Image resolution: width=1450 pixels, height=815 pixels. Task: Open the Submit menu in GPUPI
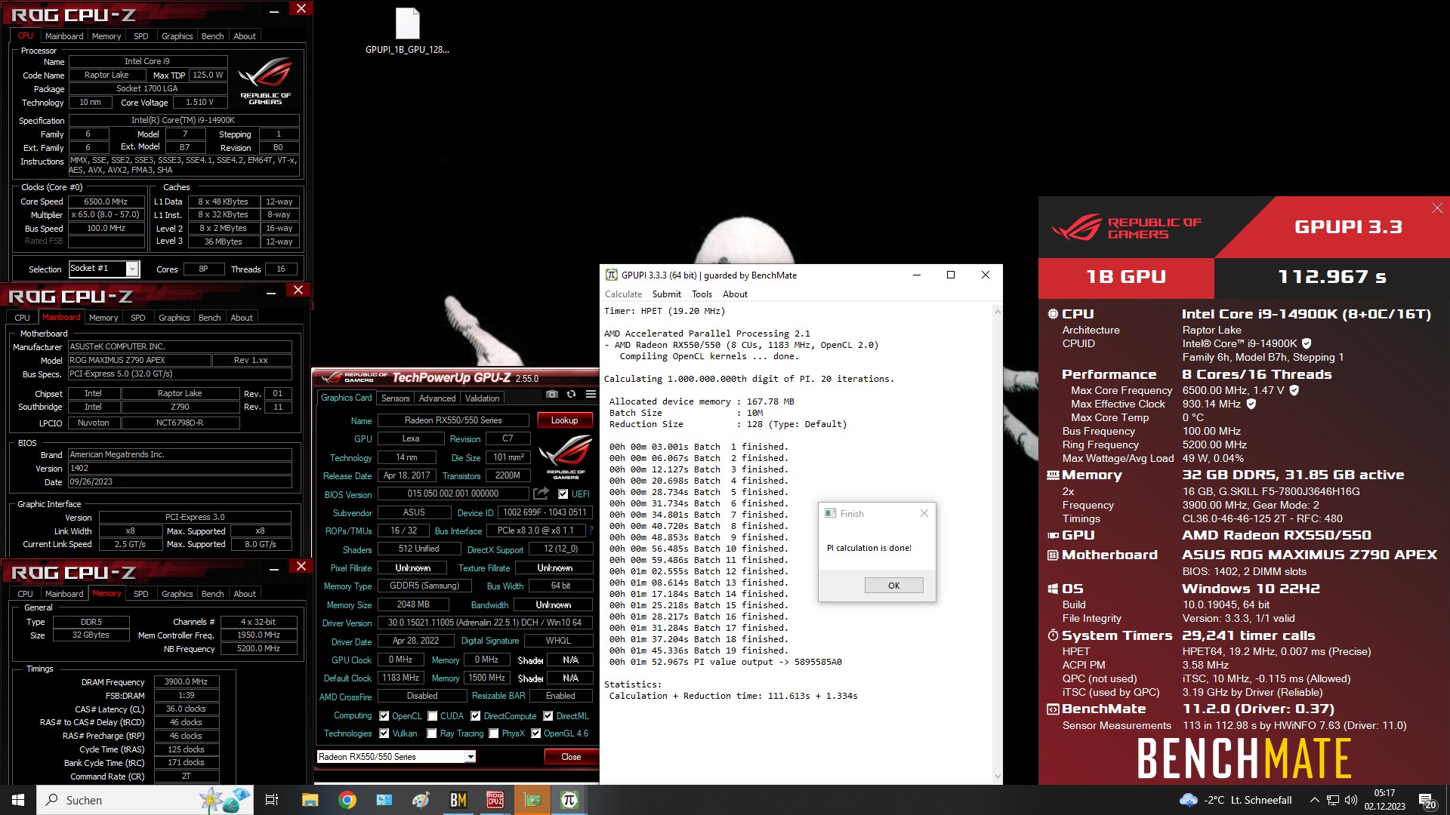666,294
